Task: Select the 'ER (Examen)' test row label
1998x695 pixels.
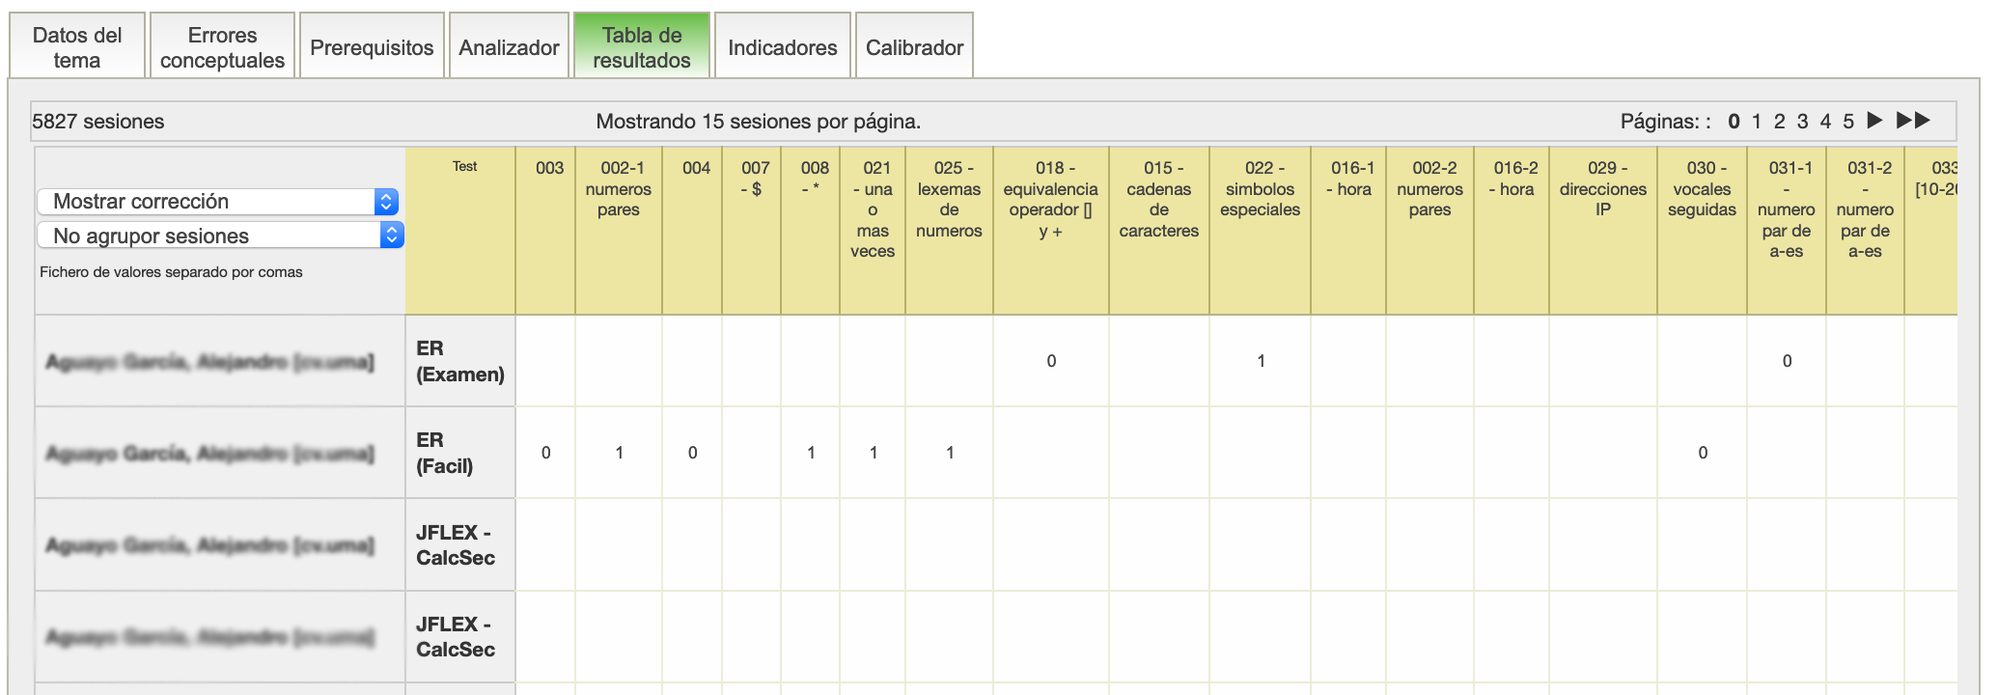Action: tap(460, 361)
